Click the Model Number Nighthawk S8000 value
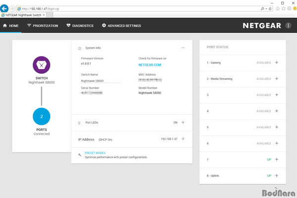Viewport: 297px width, 198px height. (149, 93)
